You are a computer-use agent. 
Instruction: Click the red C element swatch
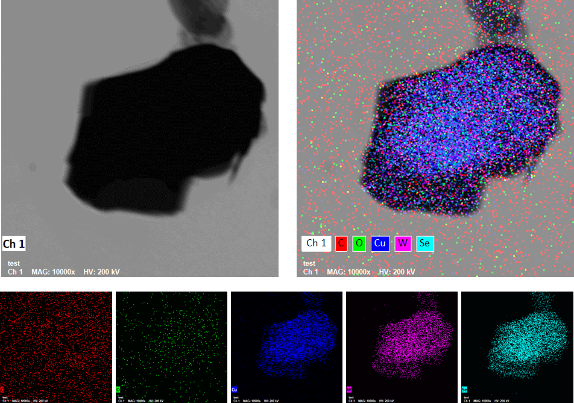342,243
